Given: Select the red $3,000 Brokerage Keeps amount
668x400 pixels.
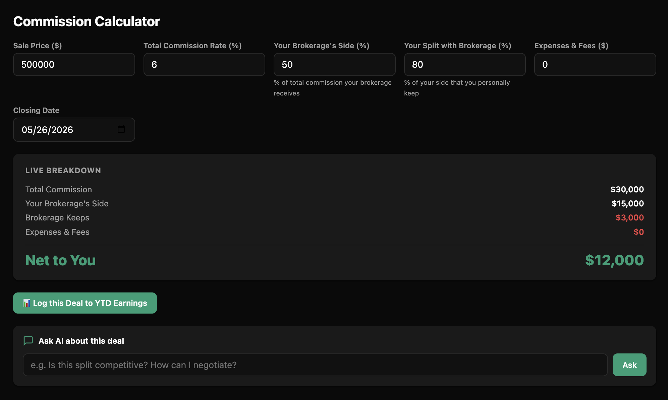Looking at the screenshot, I should (x=630, y=217).
